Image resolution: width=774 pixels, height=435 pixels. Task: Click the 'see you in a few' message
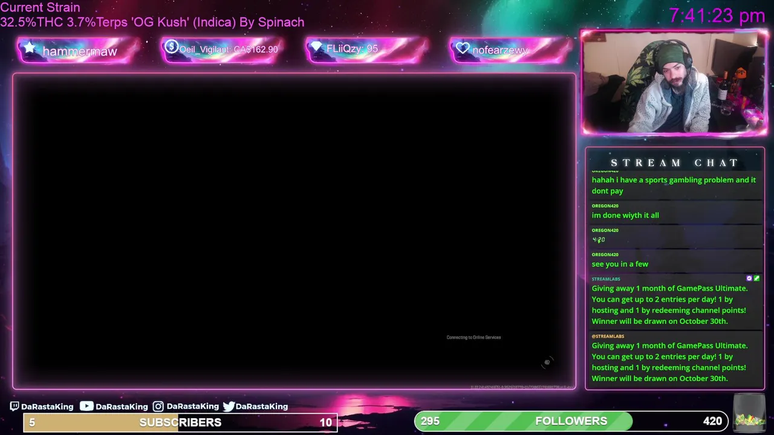click(620, 264)
